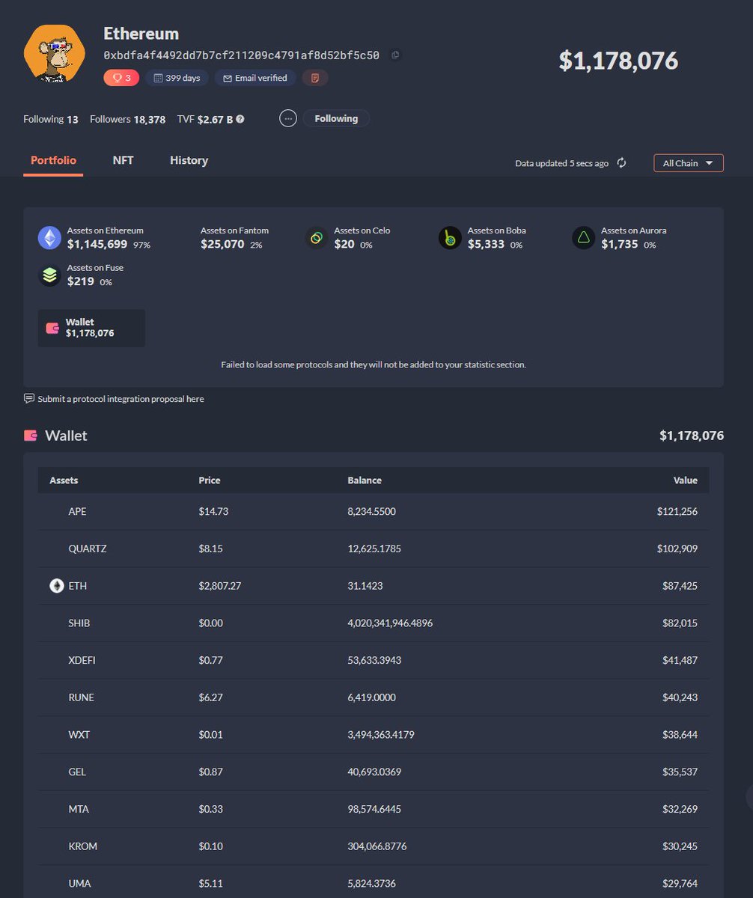Click the total balance $1,178,076 header
753x898 pixels.
pyautogui.click(x=618, y=61)
